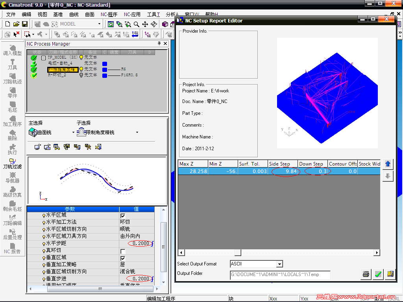The height and width of the screenshot is (302, 403).
Task: Collapse the TP_MODEL tree node
Action: 43,58
